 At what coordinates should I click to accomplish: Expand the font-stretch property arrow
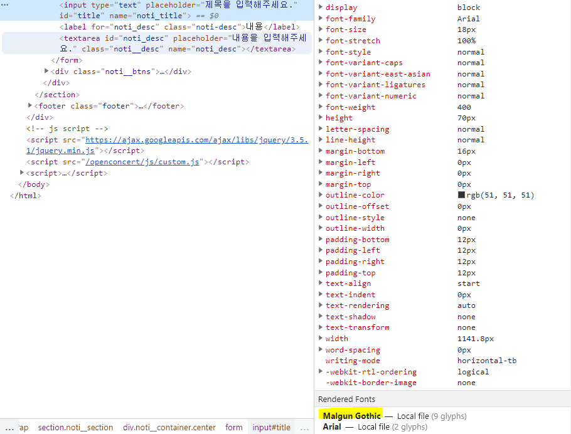pyautogui.click(x=321, y=40)
